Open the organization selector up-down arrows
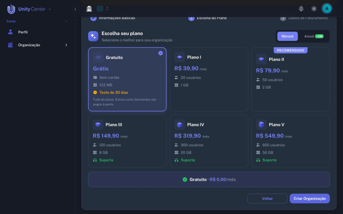Screen dimensions: 343x214 click(108, 9)
